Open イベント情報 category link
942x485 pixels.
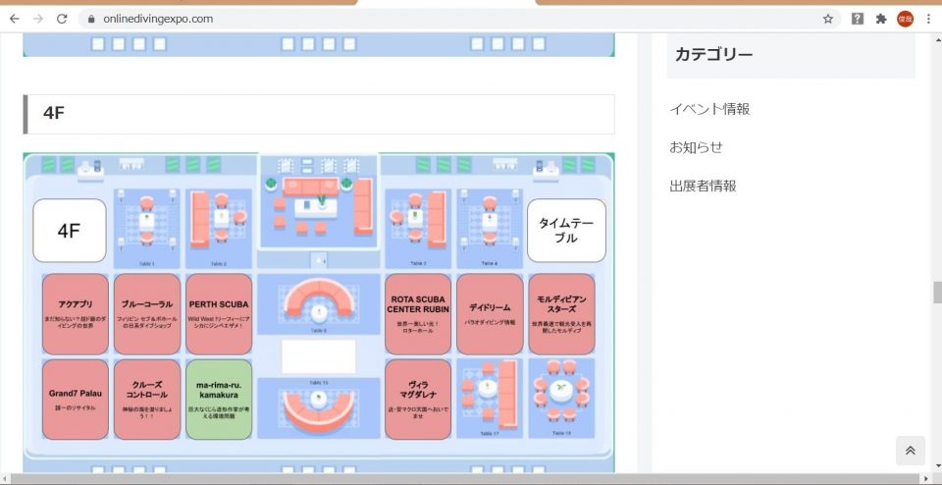click(709, 109)
